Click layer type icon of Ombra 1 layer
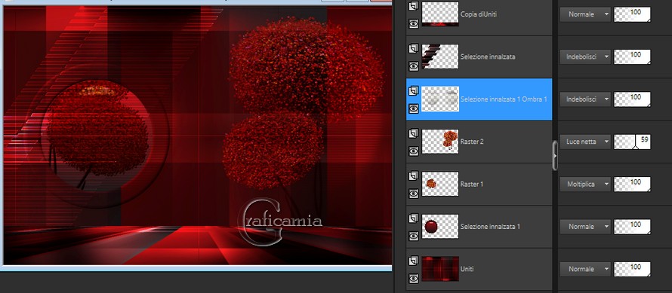 pyautogui.click(x=413, y=91)
